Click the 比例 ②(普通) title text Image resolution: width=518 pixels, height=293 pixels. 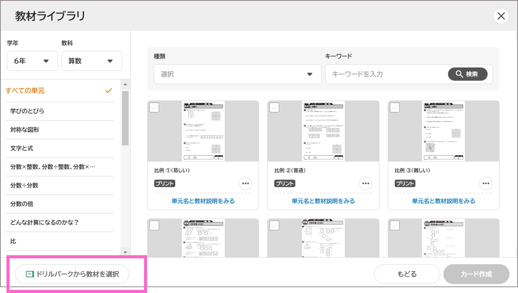tap(290, 170)
